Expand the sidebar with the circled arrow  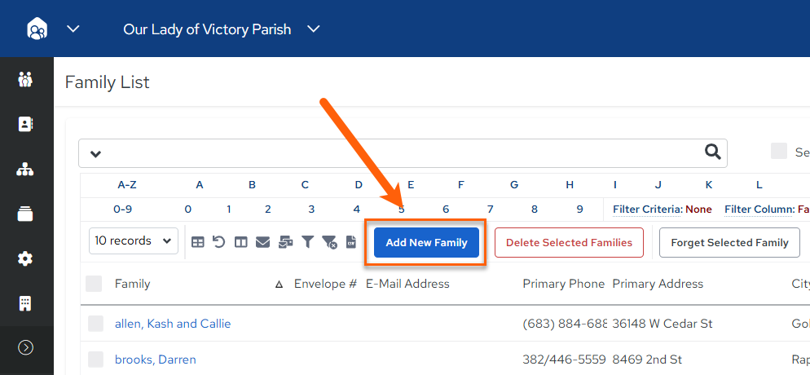click(x=26, y=347)
